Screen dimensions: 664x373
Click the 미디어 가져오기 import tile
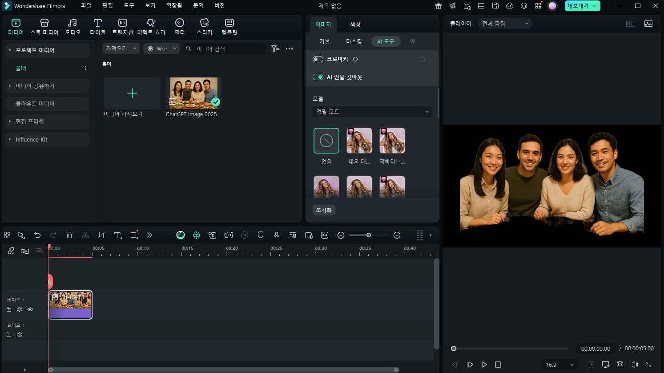(x=132, y=93)
